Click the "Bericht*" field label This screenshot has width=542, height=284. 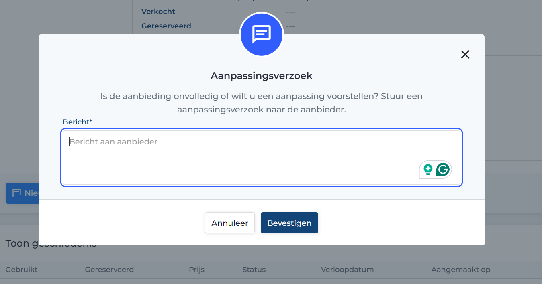pyautogui.click(x=78, y=122)
